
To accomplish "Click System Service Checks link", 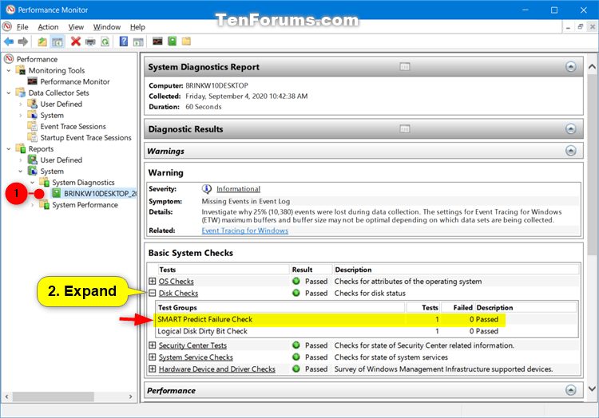I will pyautogui.click(x=196, y=357).
